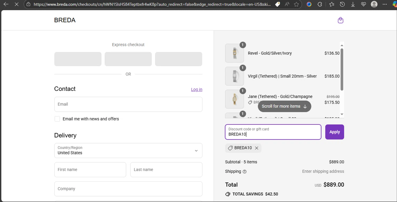397x202 pixels.
Task: Open the favorites list icon
Action: point(332,4)
